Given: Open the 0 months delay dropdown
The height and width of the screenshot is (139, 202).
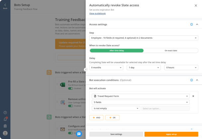Looking at the screenshot, I should point(106,68).
